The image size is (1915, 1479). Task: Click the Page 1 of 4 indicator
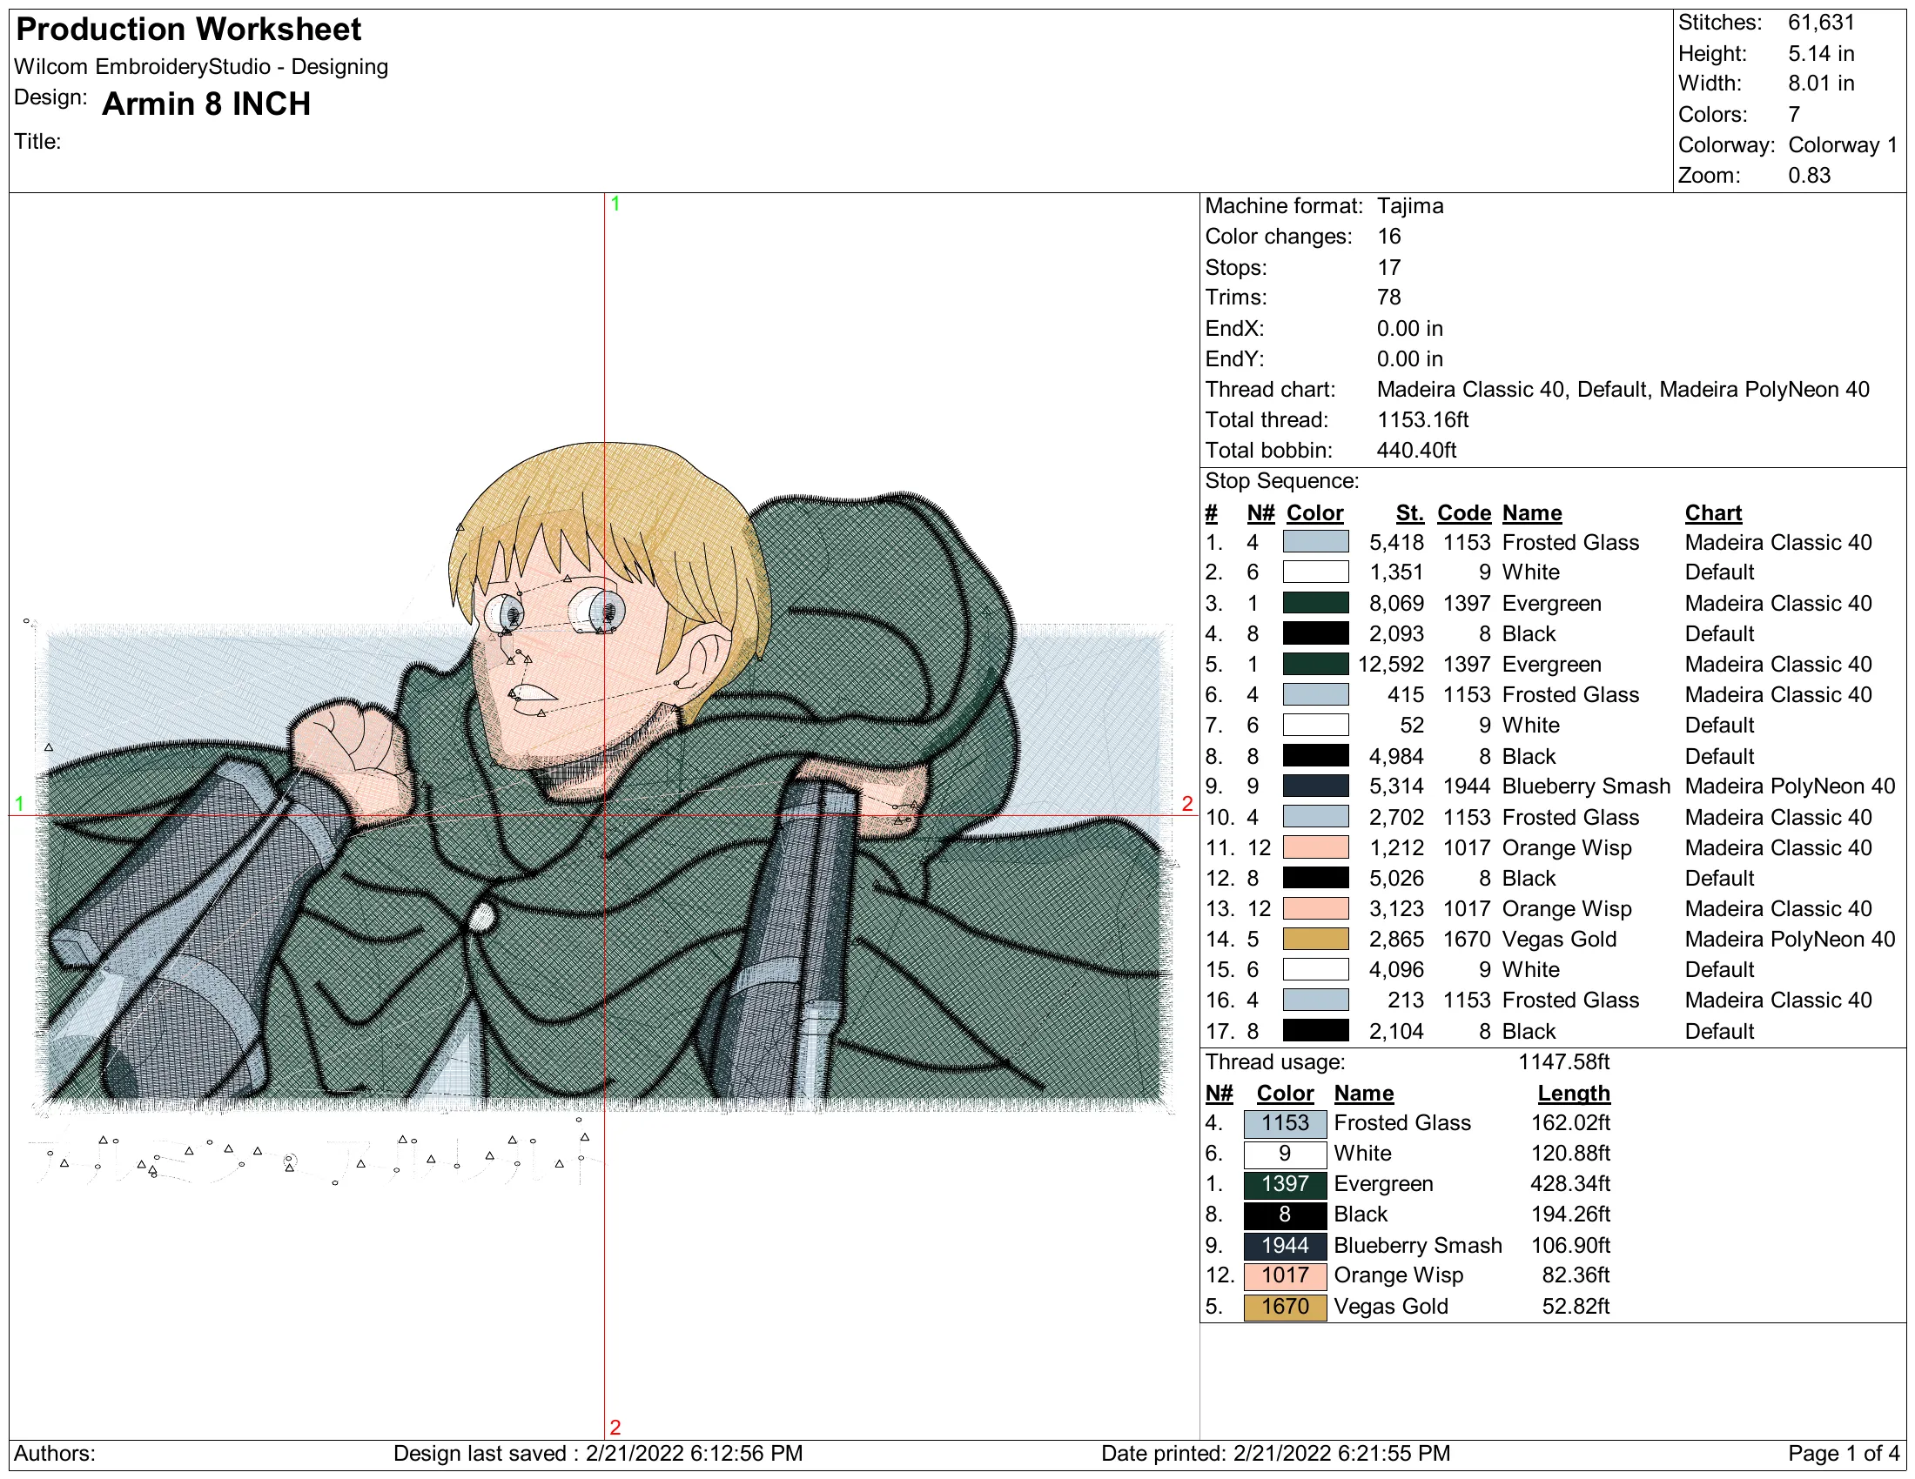pyautogui.click(x=1844, y=1454)
